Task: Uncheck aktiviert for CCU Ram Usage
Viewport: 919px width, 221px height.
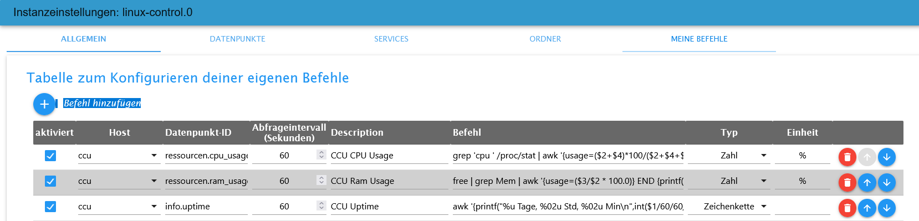Action: point(50,181)
